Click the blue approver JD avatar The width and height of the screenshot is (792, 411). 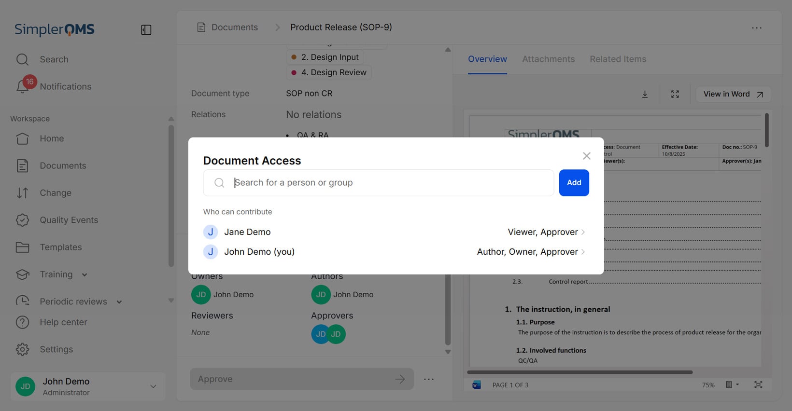[320, 334]
